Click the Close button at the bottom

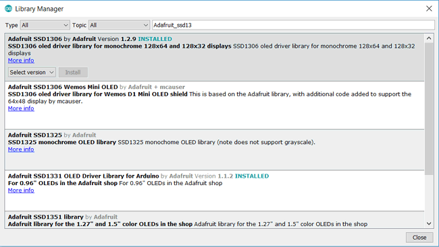pyautogui.click(x=419, y=238)
